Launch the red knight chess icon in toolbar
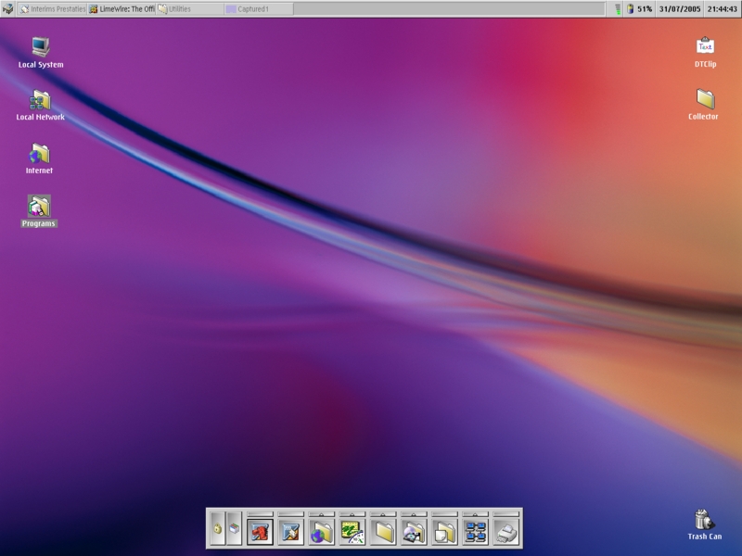 pos(260,532)
